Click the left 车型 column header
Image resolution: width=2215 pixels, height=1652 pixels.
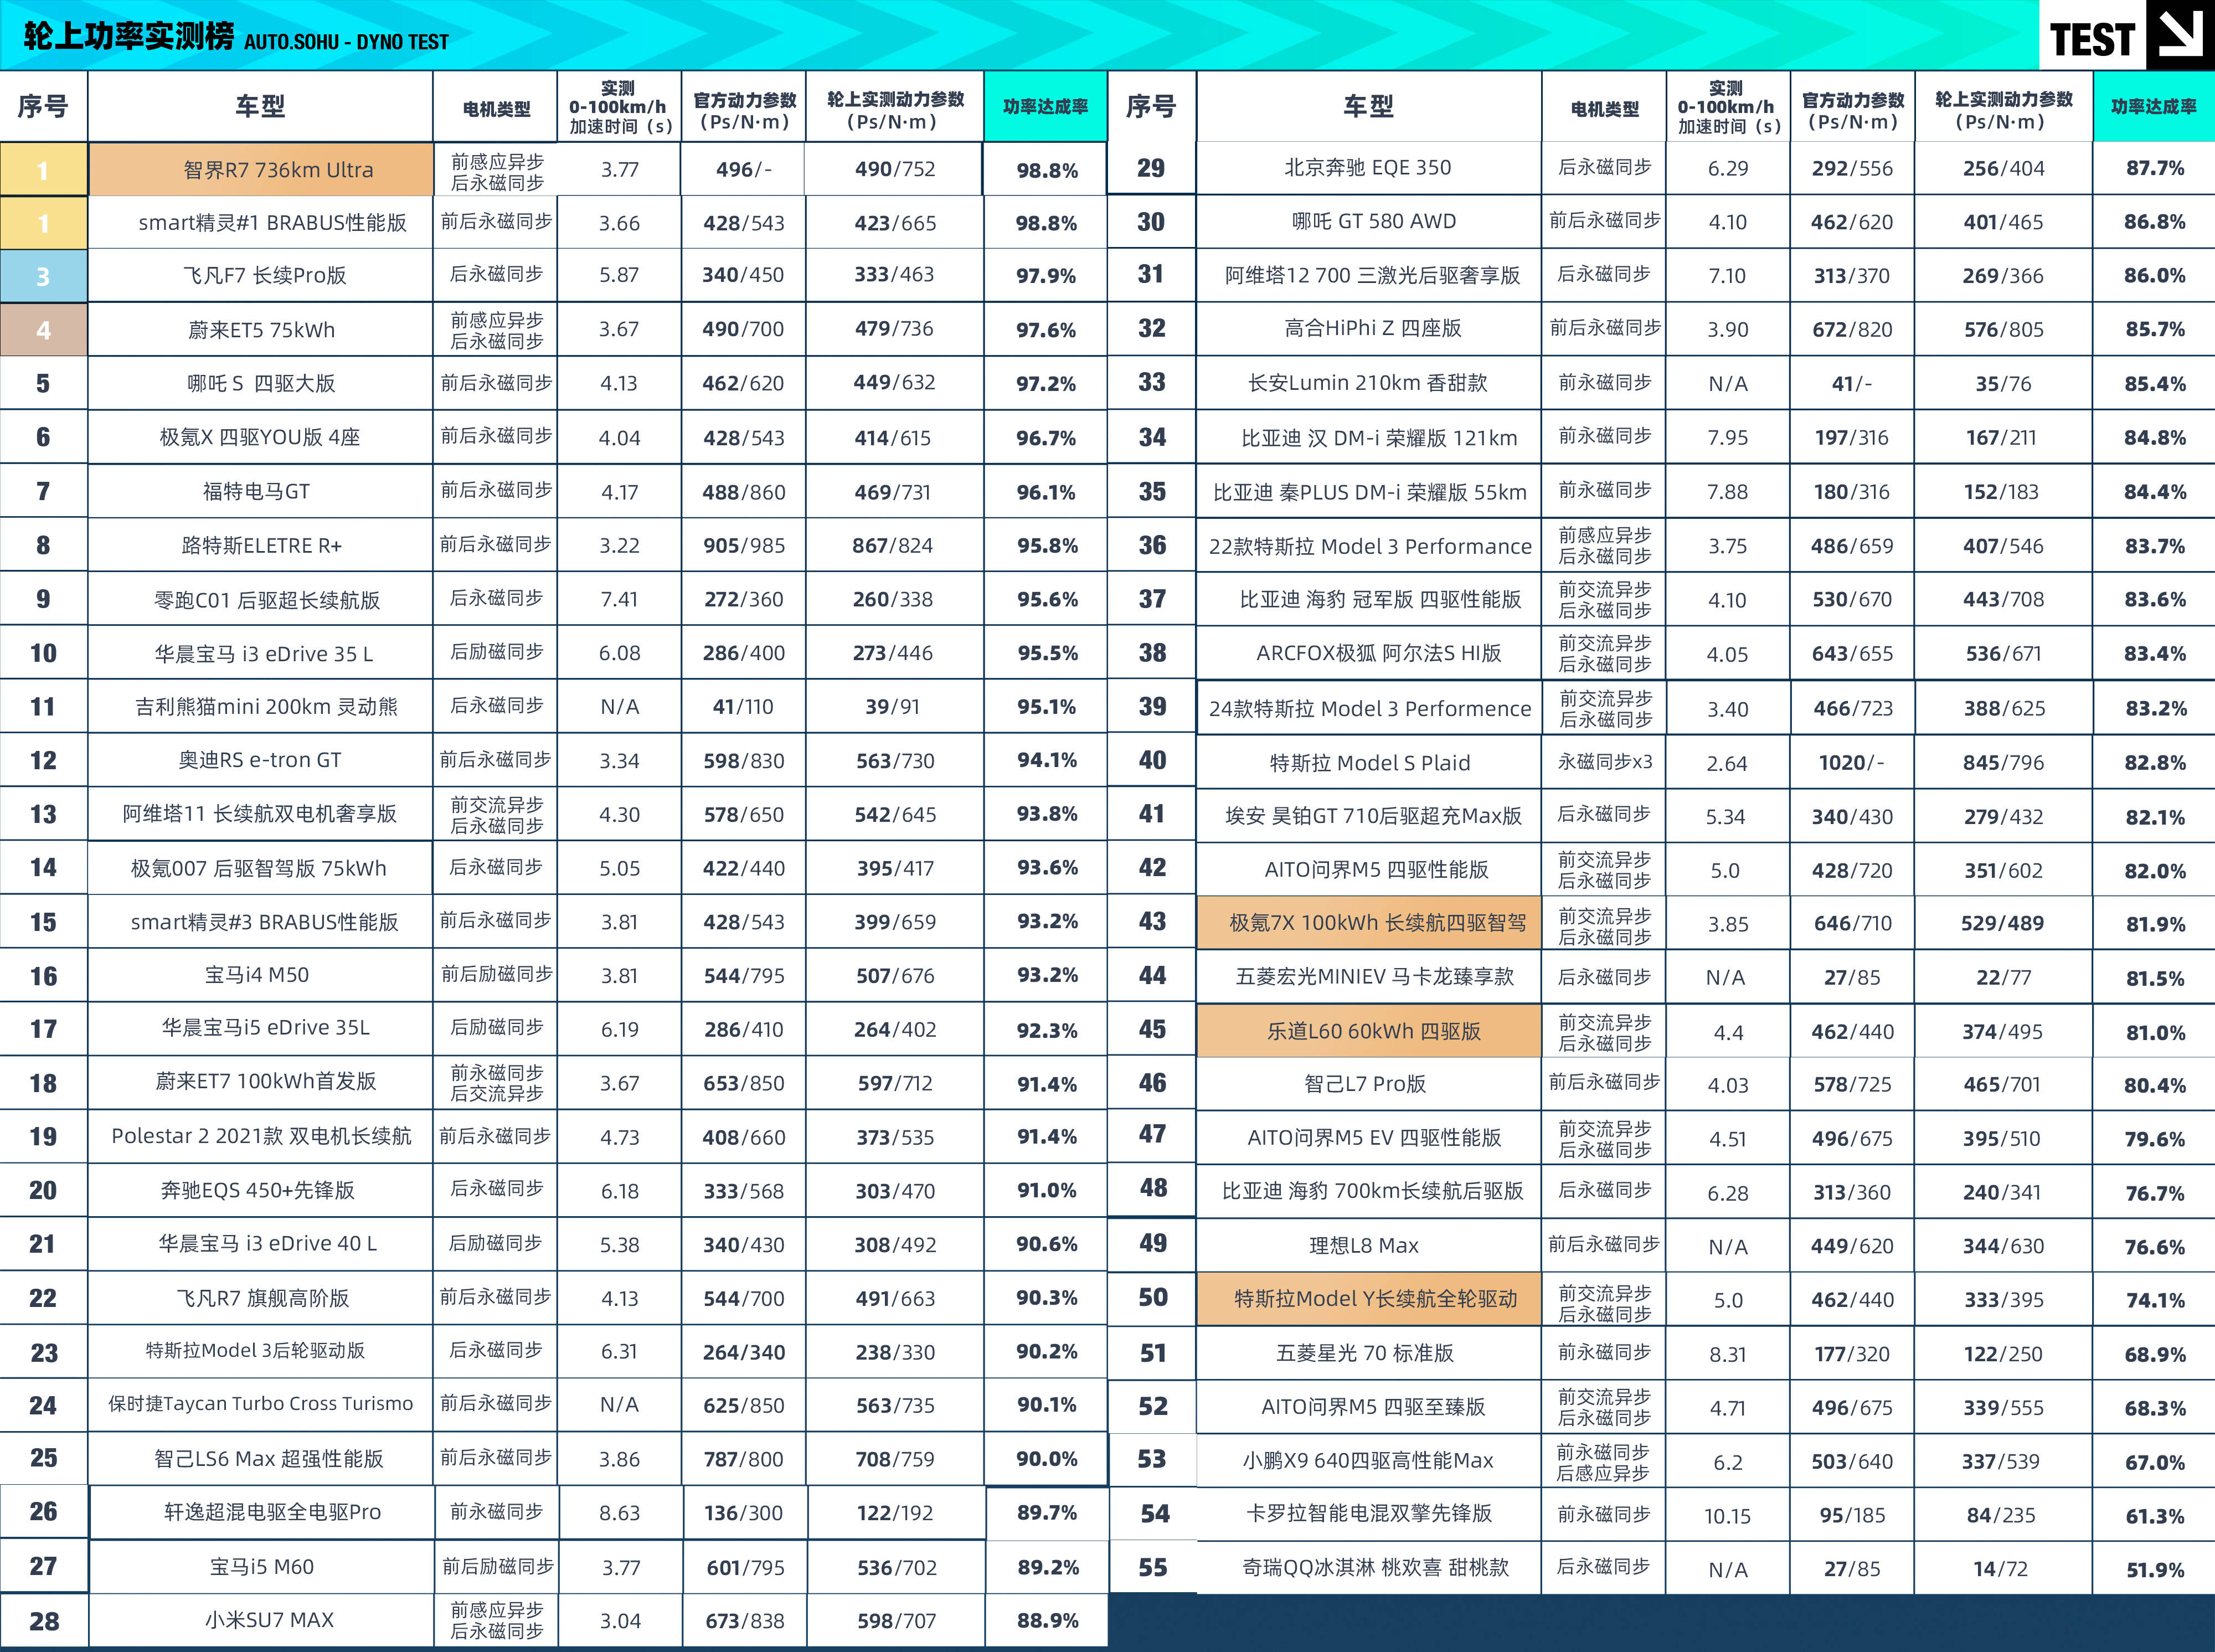tap(260, 106)
